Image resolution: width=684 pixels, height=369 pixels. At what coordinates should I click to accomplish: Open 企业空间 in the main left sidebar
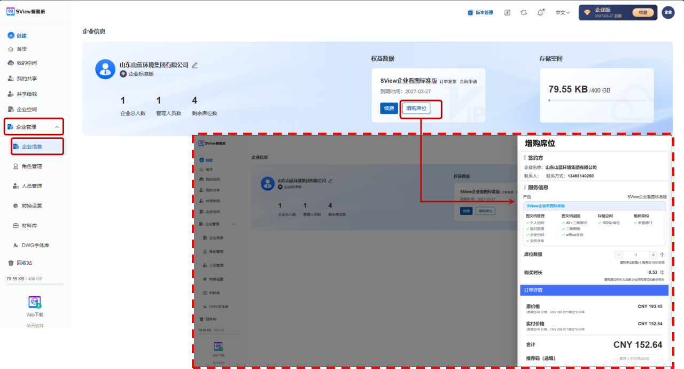pos(22,110)
